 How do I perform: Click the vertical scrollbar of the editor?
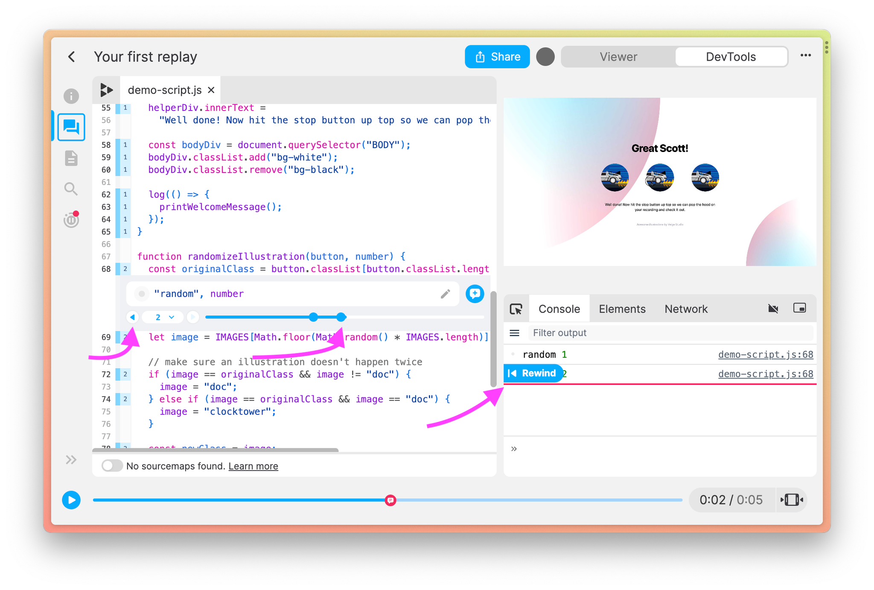(x=493, y=339)
